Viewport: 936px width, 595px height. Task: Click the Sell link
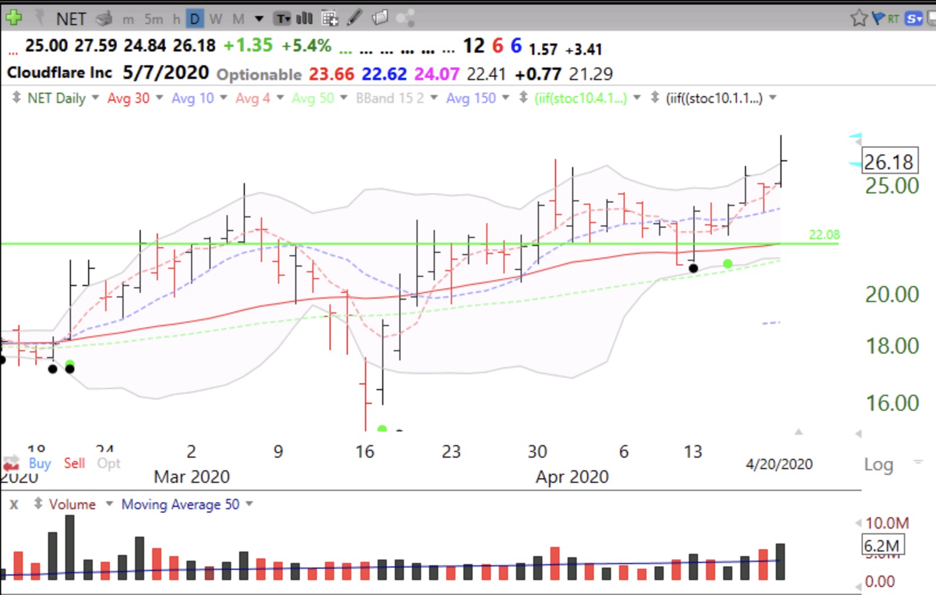(x=74, y=463)
